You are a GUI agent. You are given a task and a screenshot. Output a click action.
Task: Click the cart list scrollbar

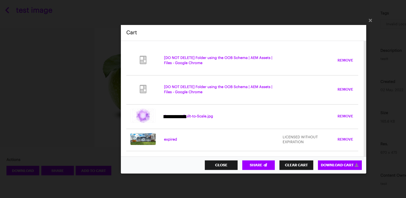tap(365, 99)
